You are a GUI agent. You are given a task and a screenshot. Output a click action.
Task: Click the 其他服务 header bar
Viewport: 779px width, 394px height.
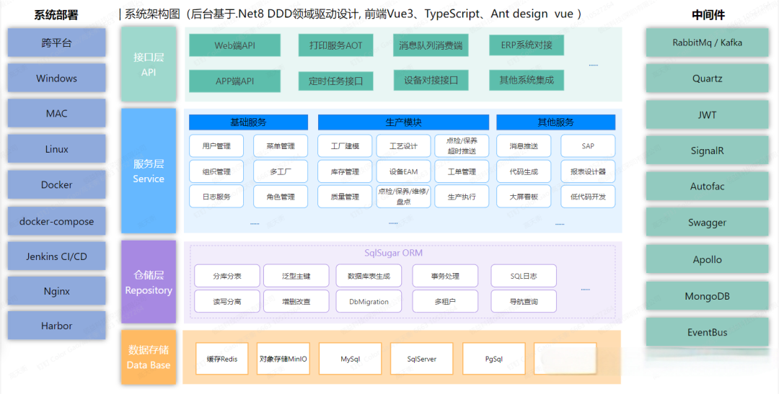pos(556,122)
